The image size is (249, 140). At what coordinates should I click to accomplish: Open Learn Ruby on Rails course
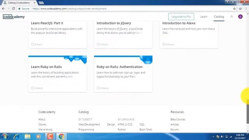pos(46,67)
